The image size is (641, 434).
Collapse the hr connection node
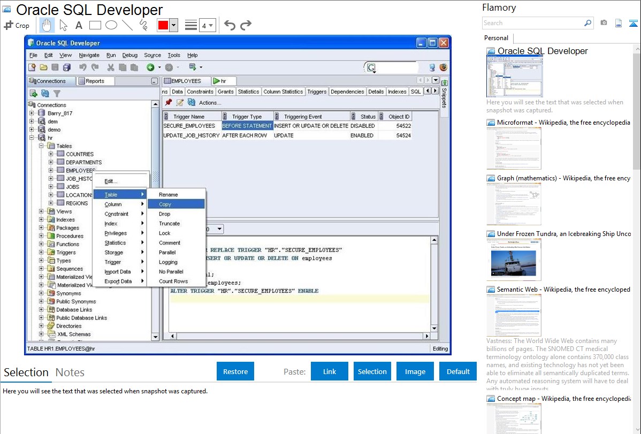tap(32, 138)
